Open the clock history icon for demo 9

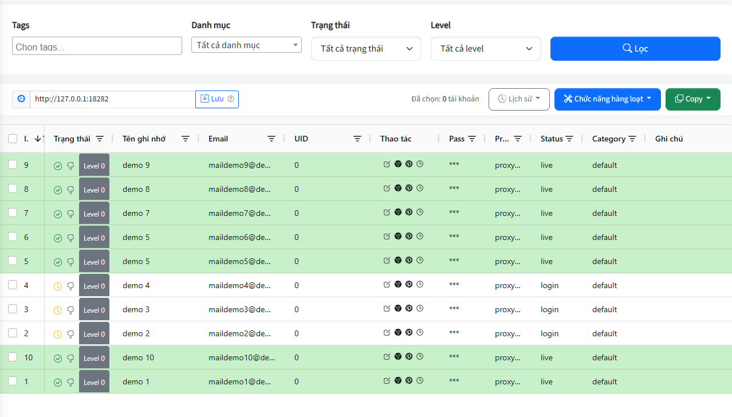coord(419,164)
